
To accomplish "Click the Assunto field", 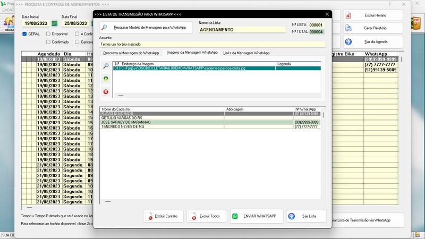I will [212, 44].
